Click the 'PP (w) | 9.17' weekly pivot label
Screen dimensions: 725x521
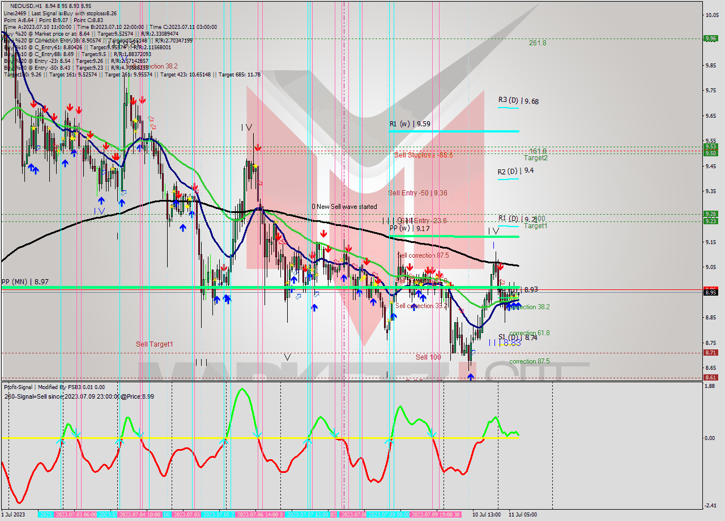[410, 229]
